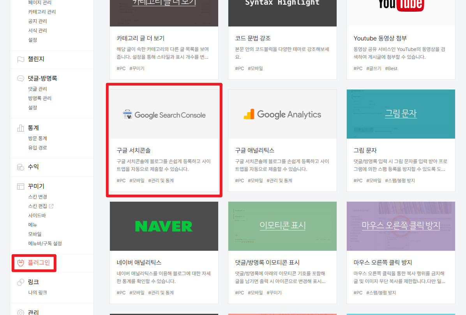Click the 꾸미기 section heading
Viewport: 466px width, 315px height.
pos(36,186)
